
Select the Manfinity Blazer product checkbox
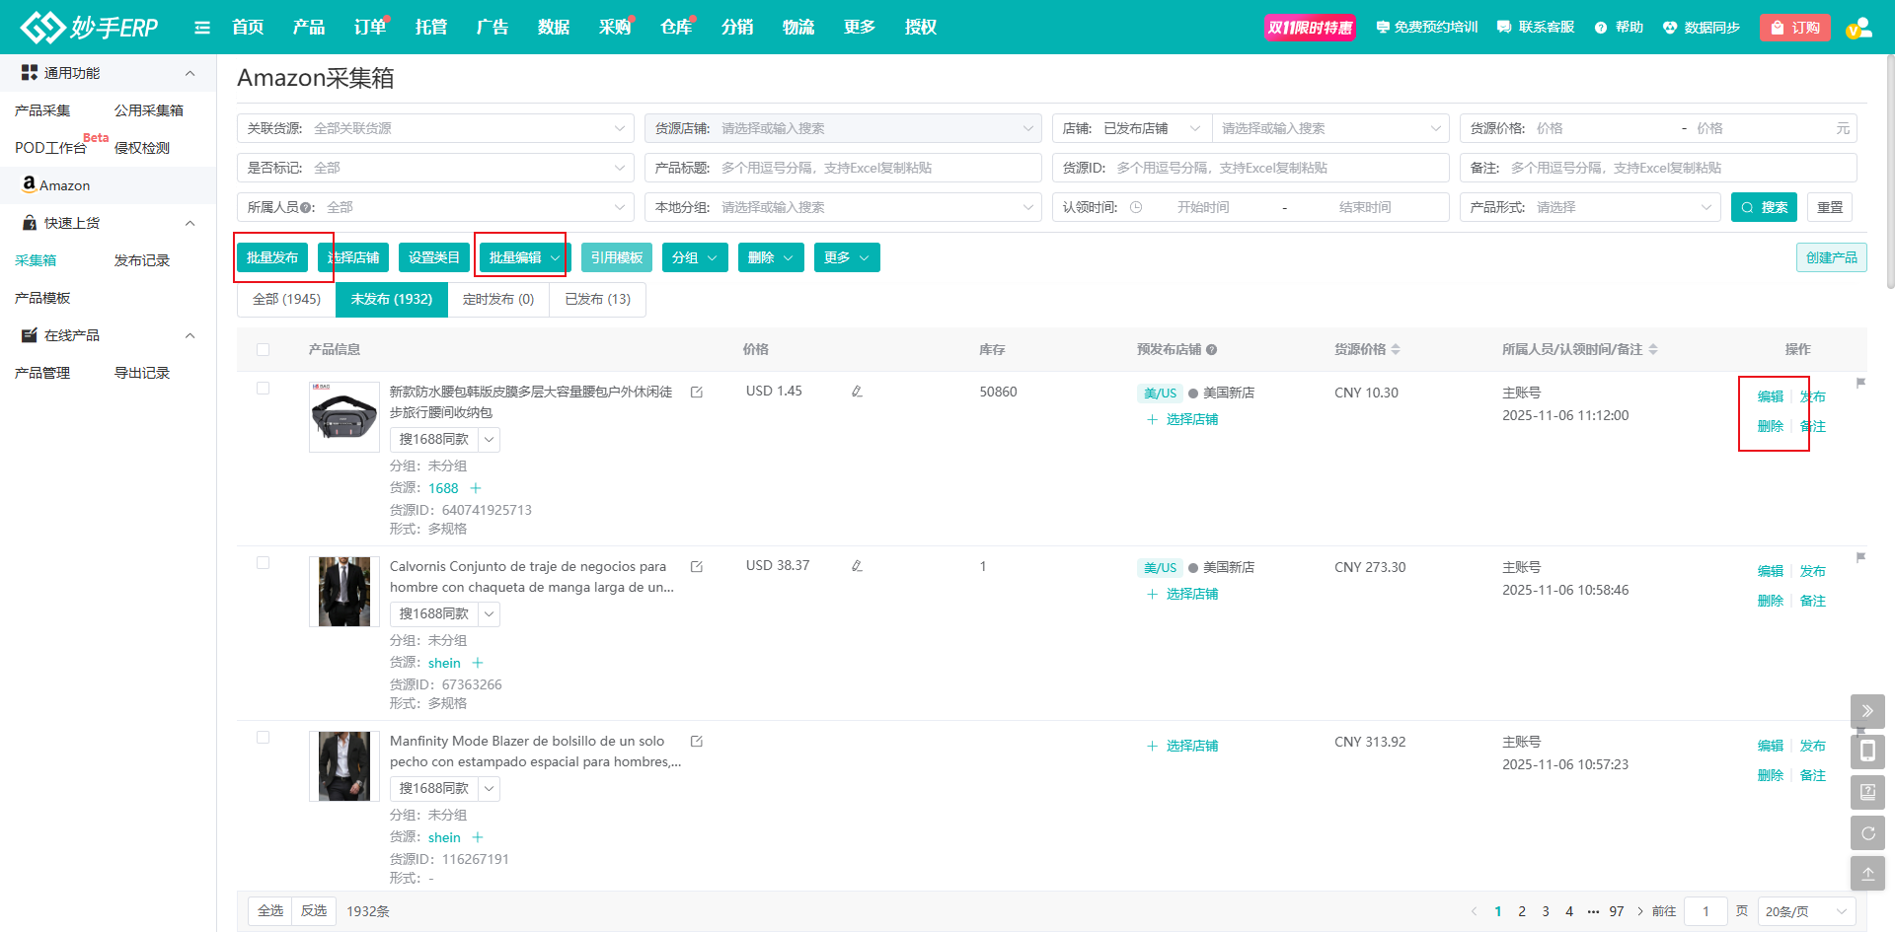[x=263, y=738]
